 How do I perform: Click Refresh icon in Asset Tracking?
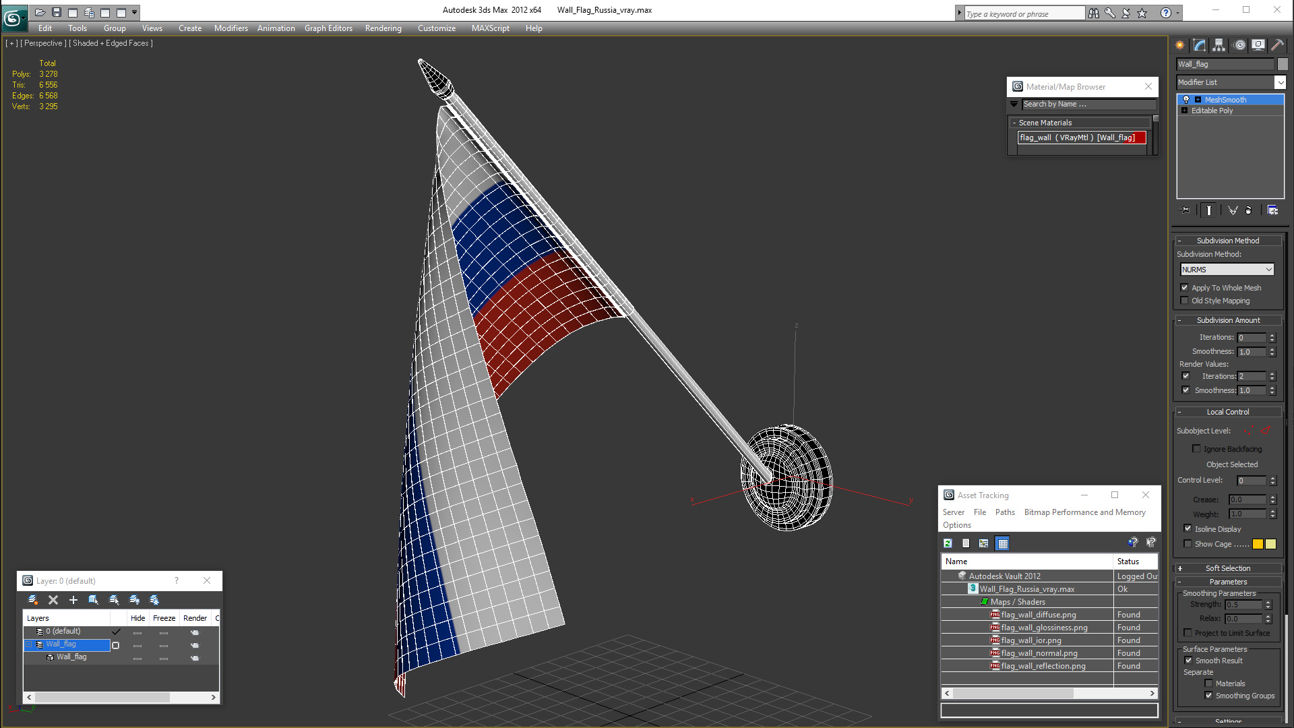pyautogui.click(x=948, y=543)
